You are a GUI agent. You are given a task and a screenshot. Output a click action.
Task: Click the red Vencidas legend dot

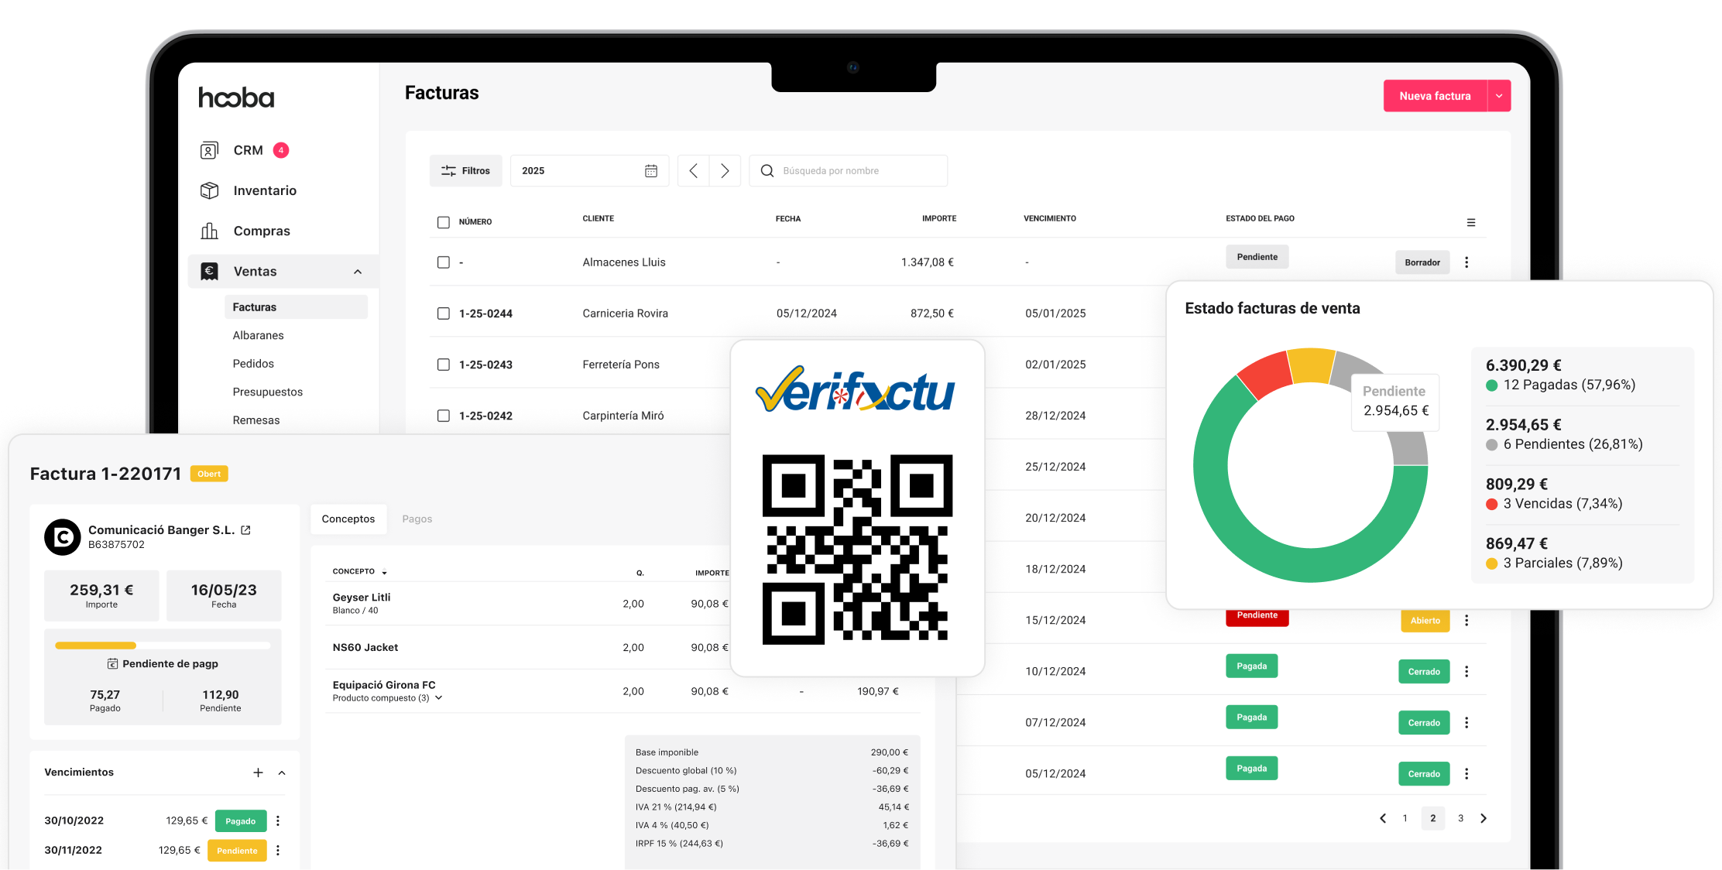coord(1491,504)
